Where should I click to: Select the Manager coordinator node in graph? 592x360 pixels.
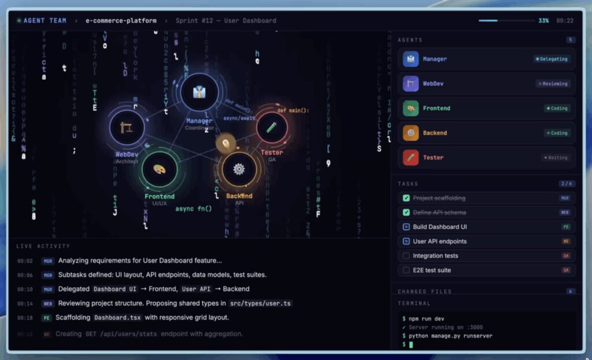point(199,92)
